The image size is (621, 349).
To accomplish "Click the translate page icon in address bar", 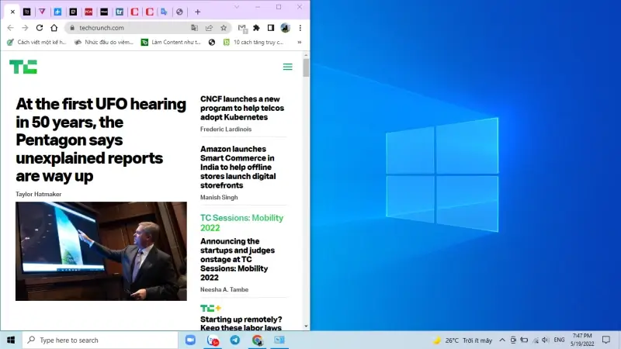I will [195, 28].
